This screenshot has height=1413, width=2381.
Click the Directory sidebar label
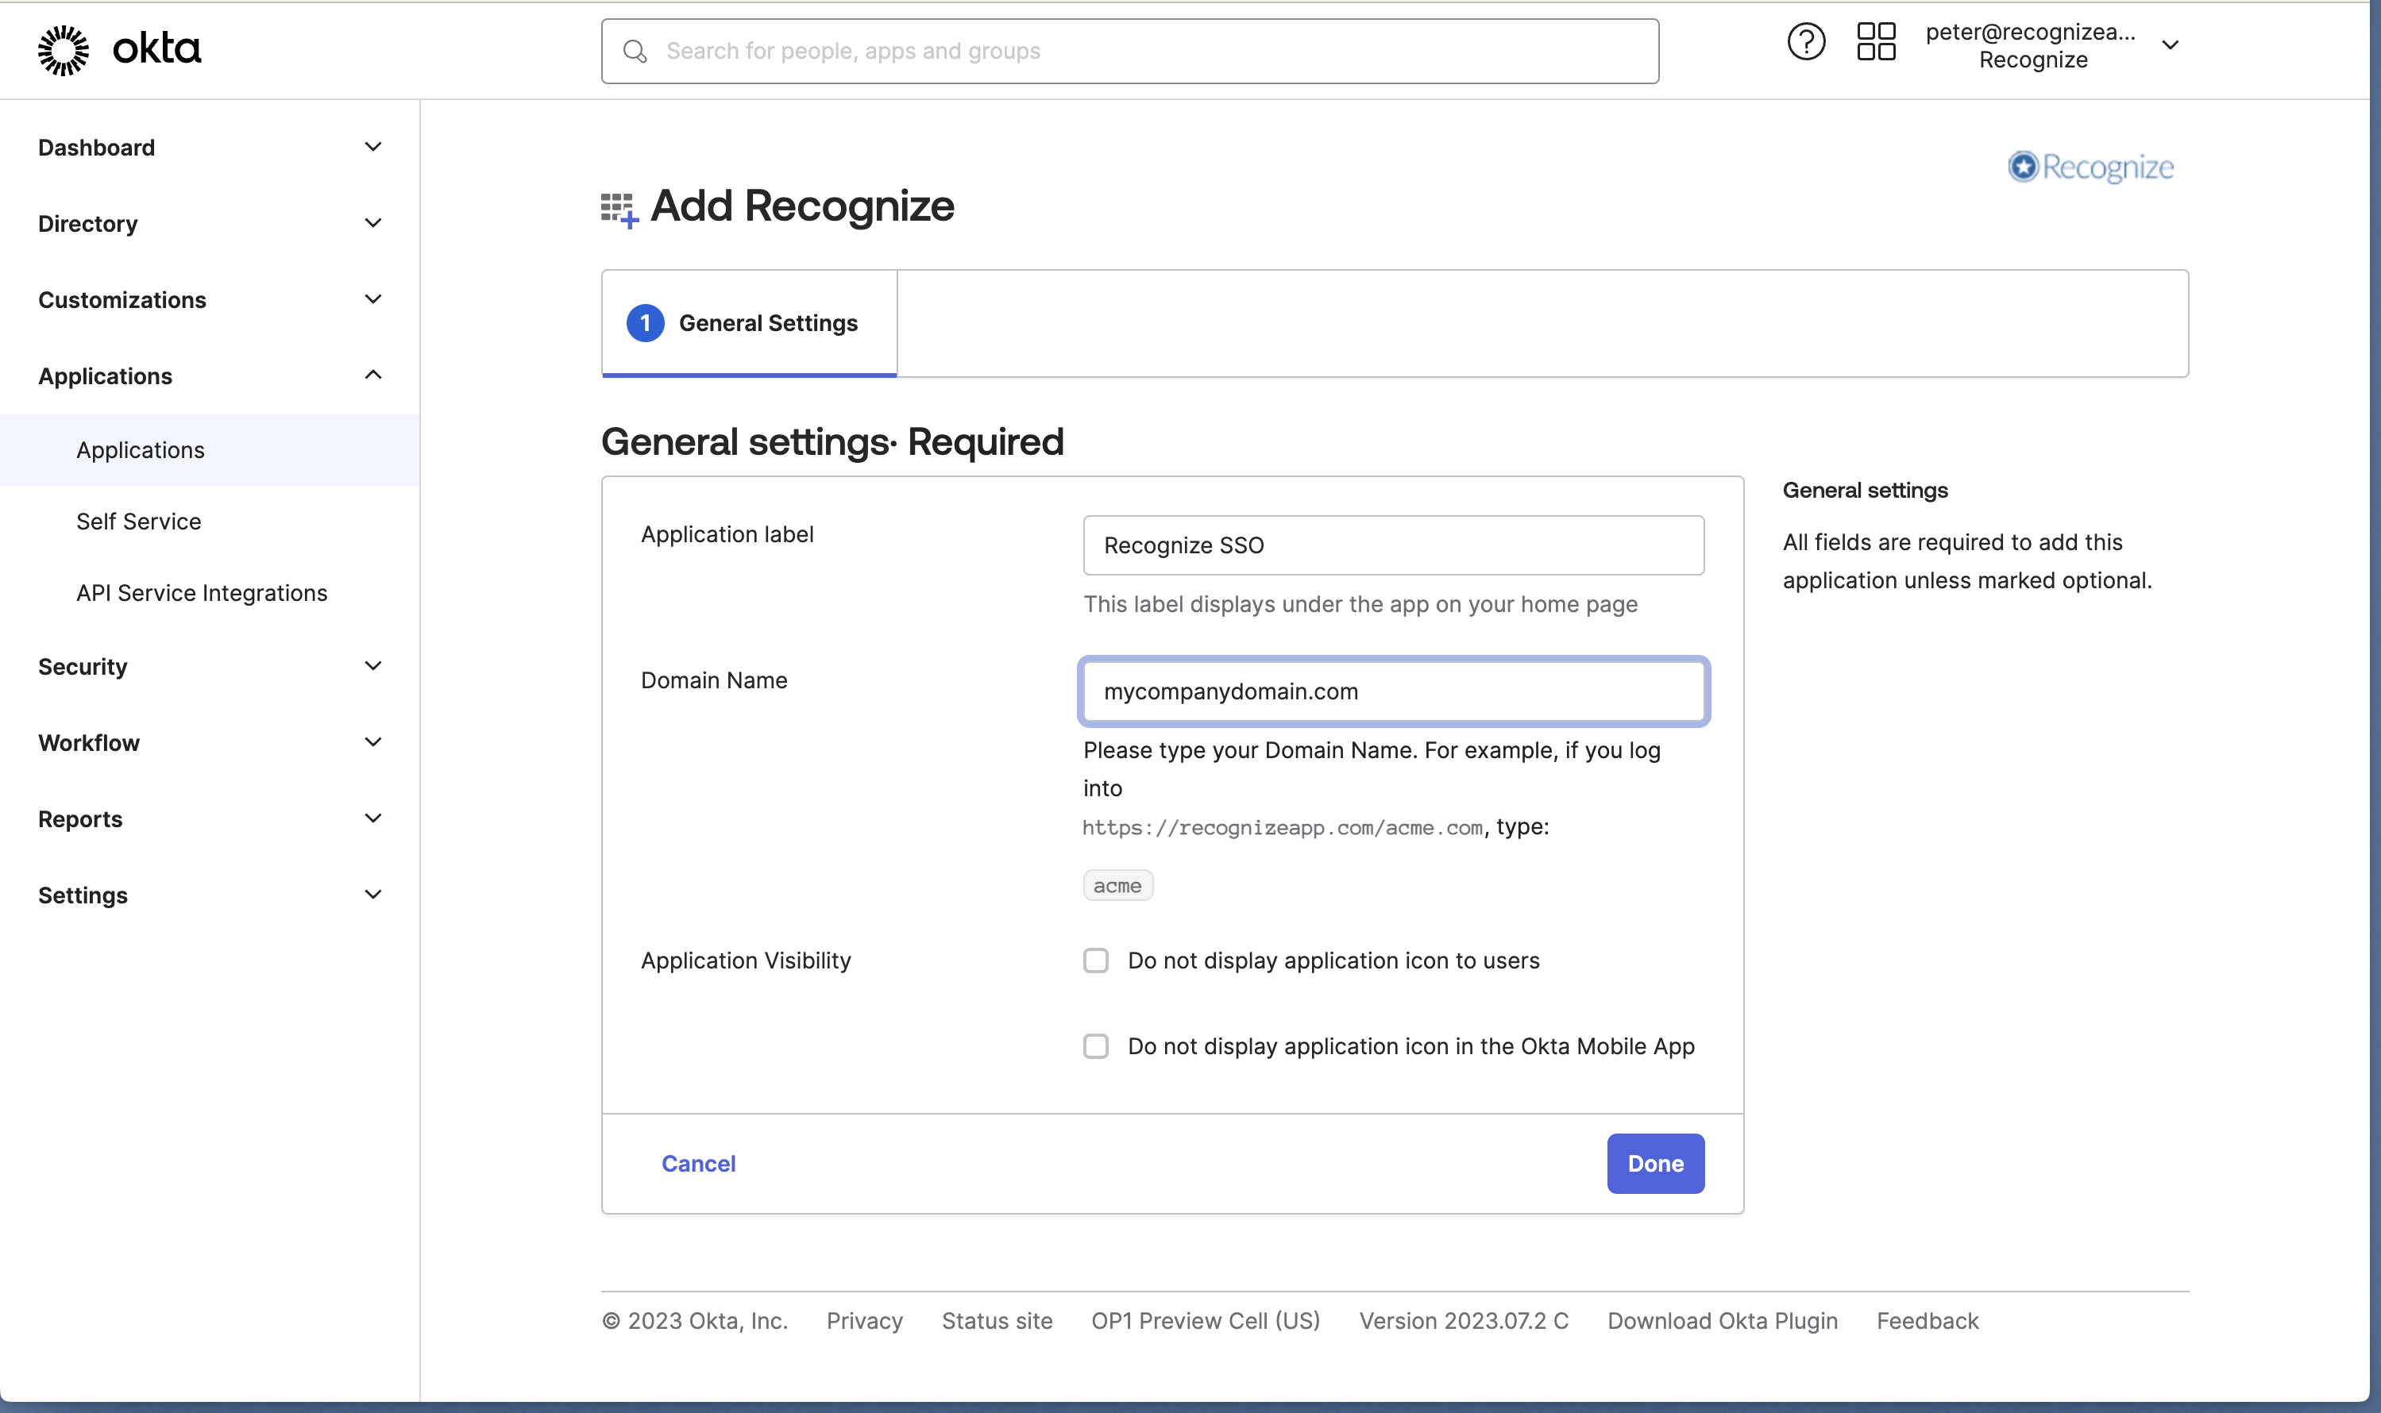tap(87, 224)
